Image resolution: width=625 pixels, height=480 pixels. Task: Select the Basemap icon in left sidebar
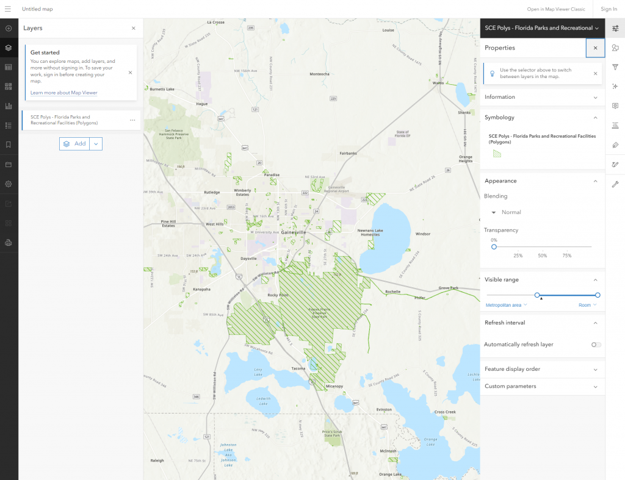click(9, 87)
